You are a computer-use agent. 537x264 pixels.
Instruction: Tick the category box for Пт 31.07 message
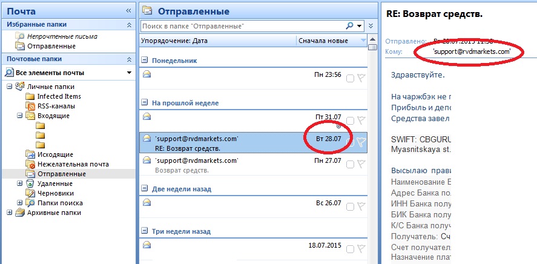pyautogui.click(x=350, y=121)
